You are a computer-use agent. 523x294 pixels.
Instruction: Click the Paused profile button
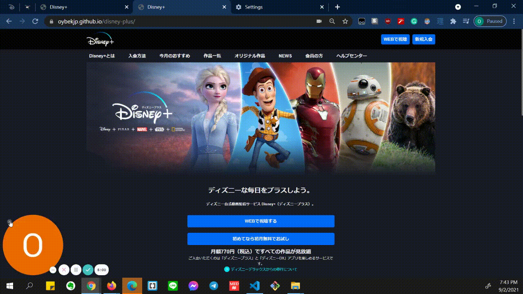click(x=490, y=21)
